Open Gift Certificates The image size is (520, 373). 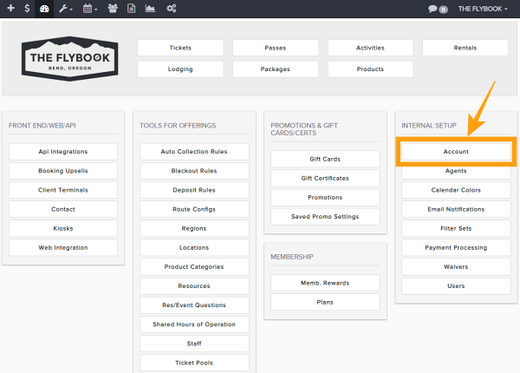click(x=325, y=178)
